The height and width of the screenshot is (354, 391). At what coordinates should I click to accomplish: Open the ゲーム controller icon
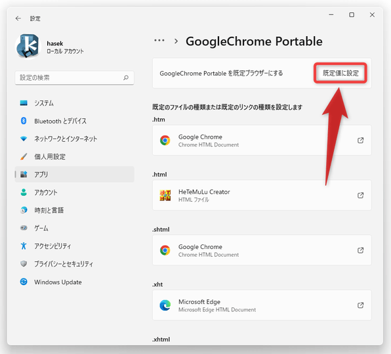[x=24, y=228]
